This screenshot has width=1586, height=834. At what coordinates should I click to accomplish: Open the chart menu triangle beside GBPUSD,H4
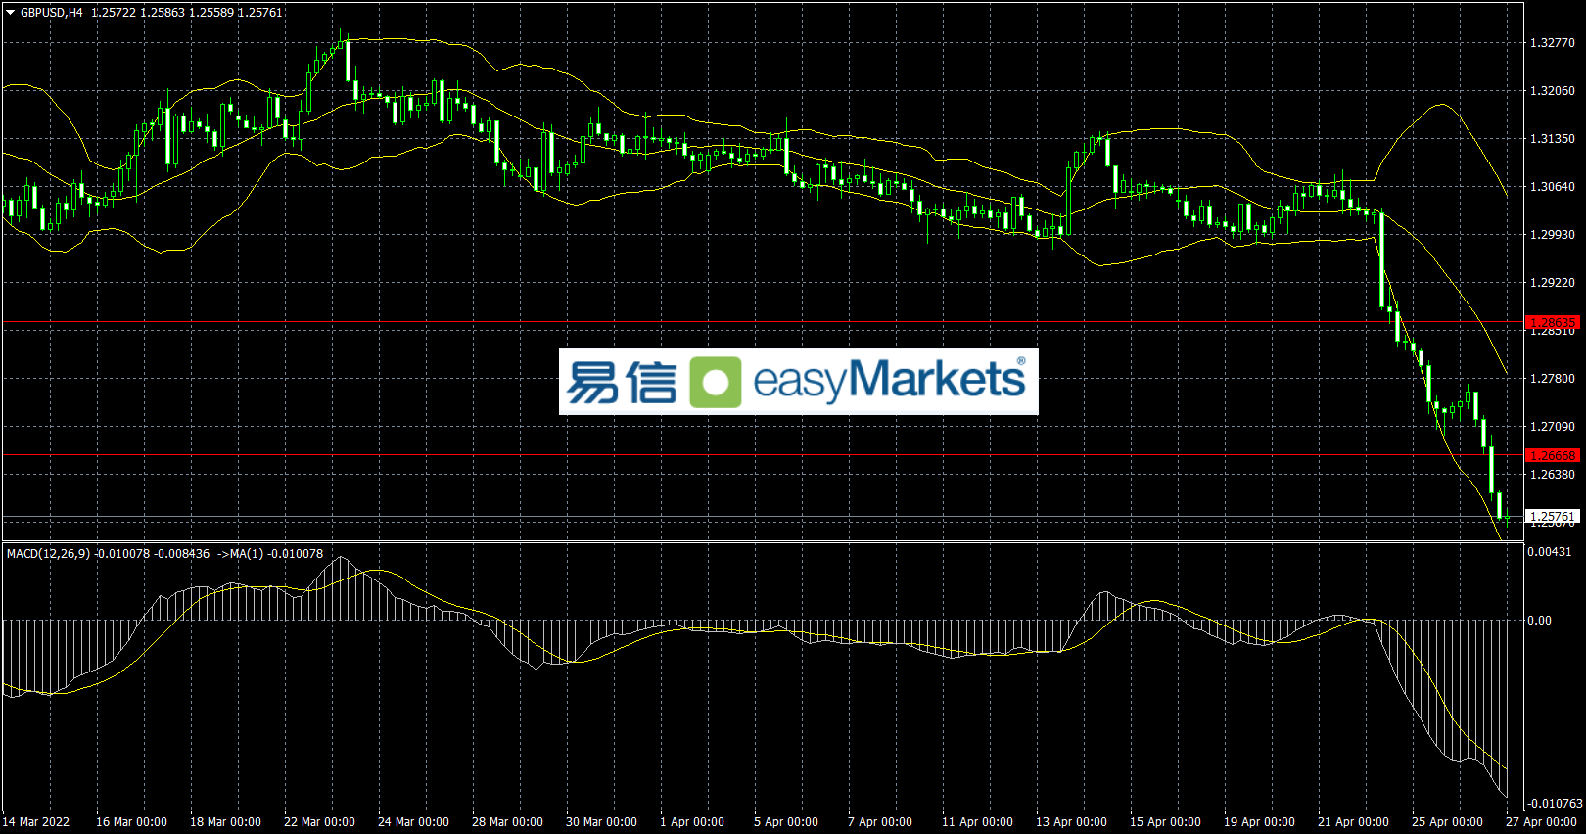tap(11, 13)
